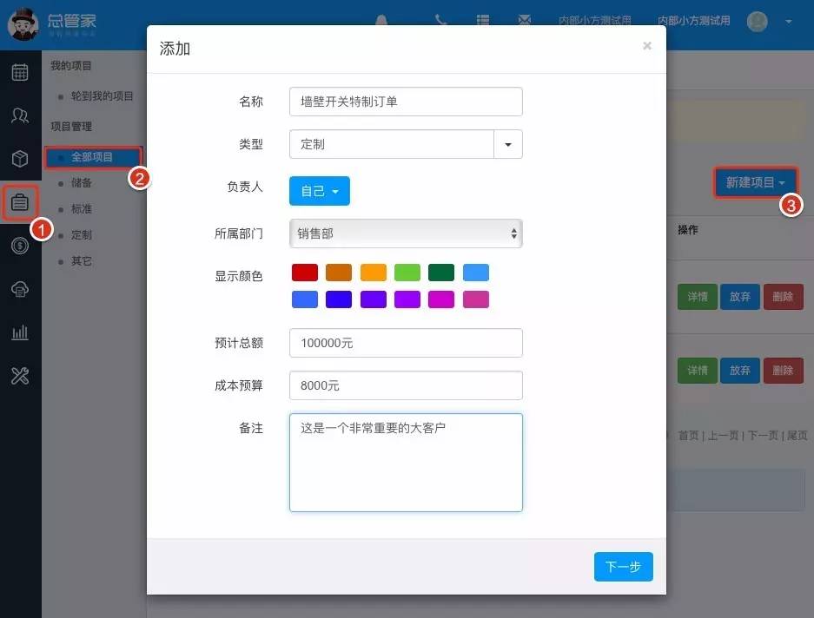Open the 负责人 自己 dropdown
This screenshot has width=814, height=618.
319,192
